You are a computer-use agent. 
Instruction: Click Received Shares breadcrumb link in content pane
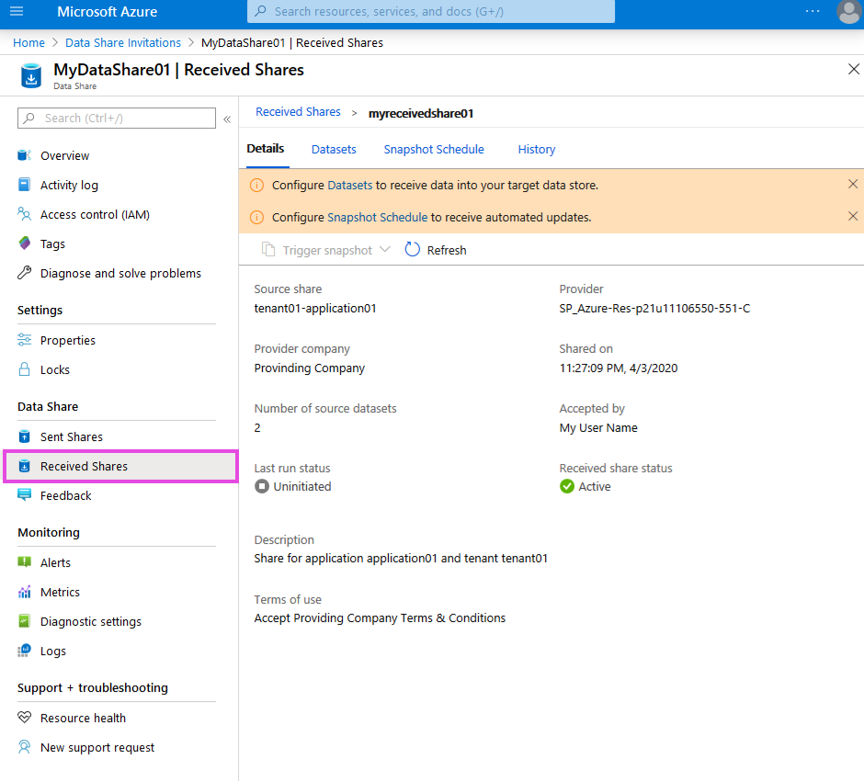[298, 112]
